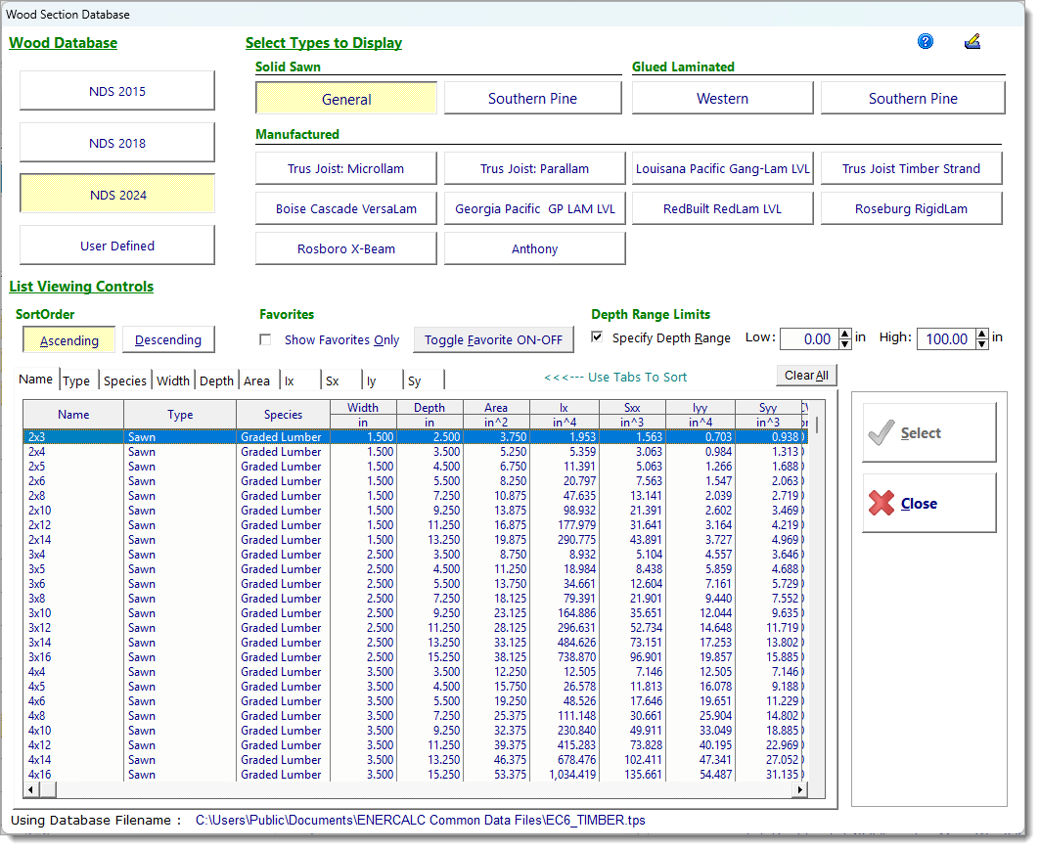The image size is (1040, 850).
Task: Decrease the High depth value with down arrow
Action: click(982, 344)
